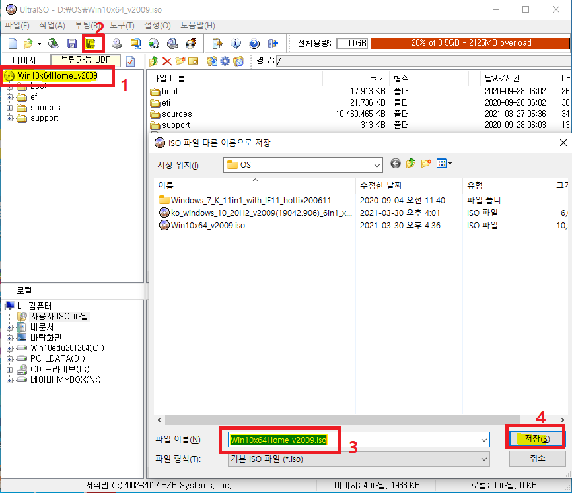
Task: Expand the PC1_DATA(D:) drive node
Action: click(10, 359)
